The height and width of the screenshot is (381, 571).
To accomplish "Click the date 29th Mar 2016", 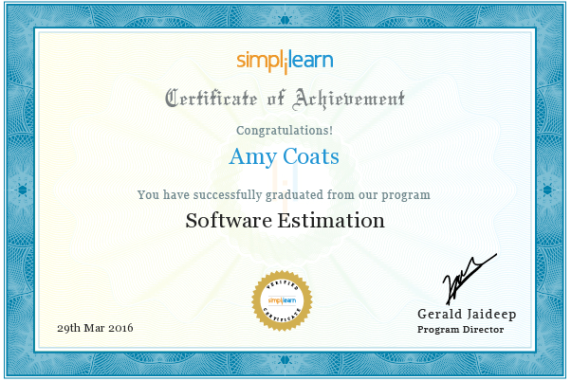I will [x=95, y=328].
